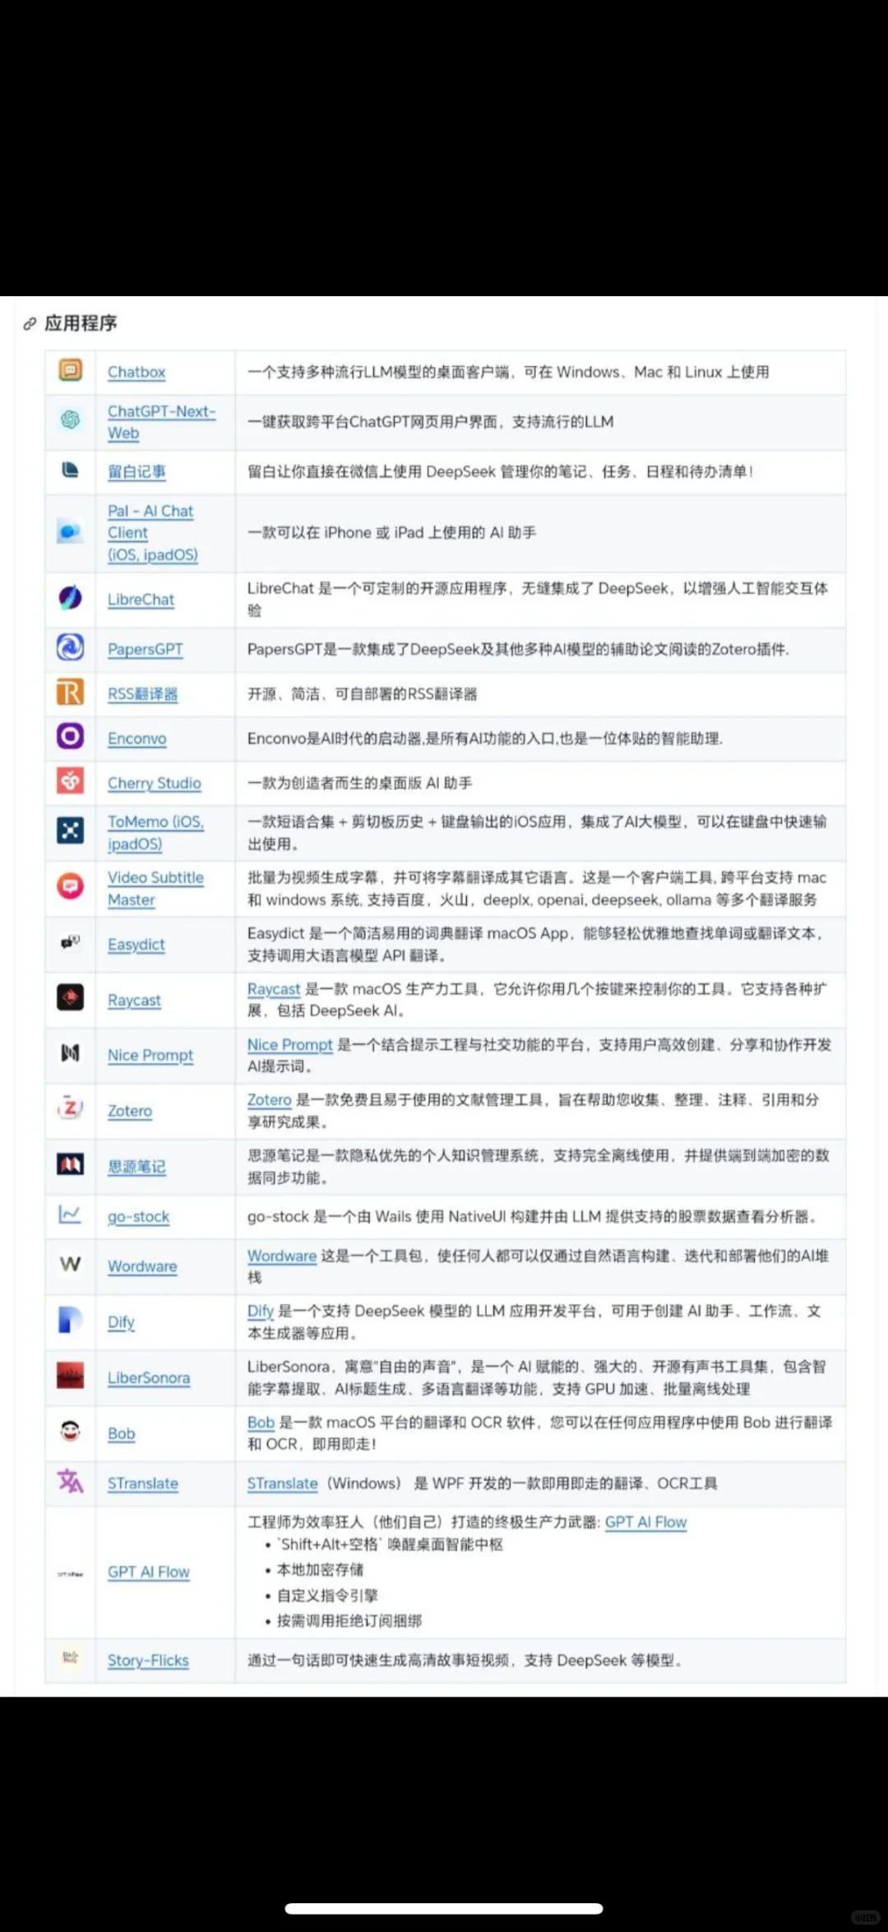Viewport: 888px width, 1932px height.
Task: Click the Chatbox app icon
Action: [x=70, y=370]
